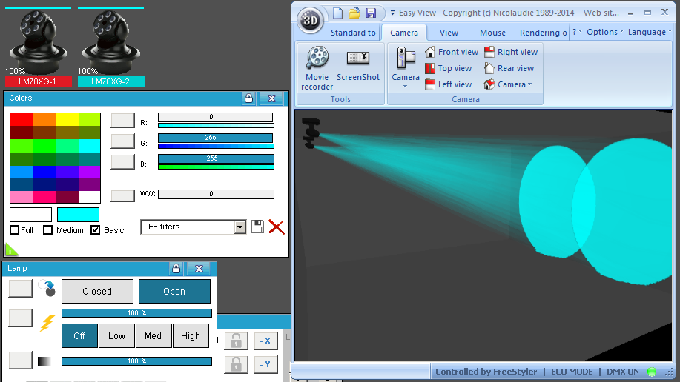Click the cyan current color preview box

[x=78, y=215]
